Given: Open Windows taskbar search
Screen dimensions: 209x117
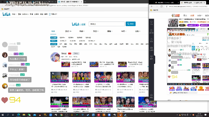Looking at the screenshot, I should [x=8, y=115].
